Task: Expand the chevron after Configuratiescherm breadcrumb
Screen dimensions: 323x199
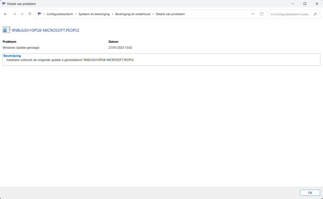Action: coord(76,14)
